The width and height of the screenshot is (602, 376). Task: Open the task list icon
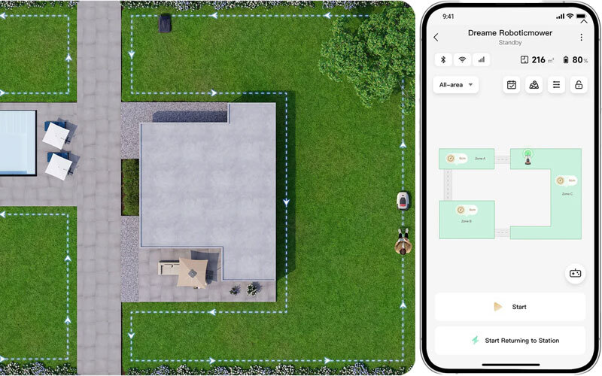click(556, 85)
